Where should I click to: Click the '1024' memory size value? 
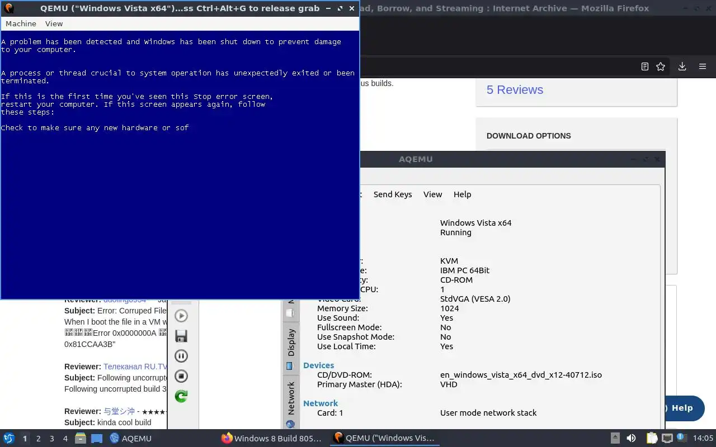(450, 308)
